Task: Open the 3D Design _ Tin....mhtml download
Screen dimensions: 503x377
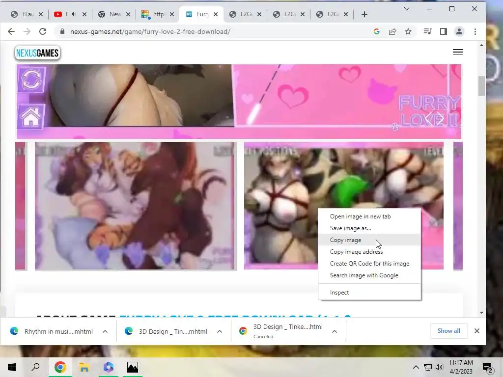Action: click(167, 331)
